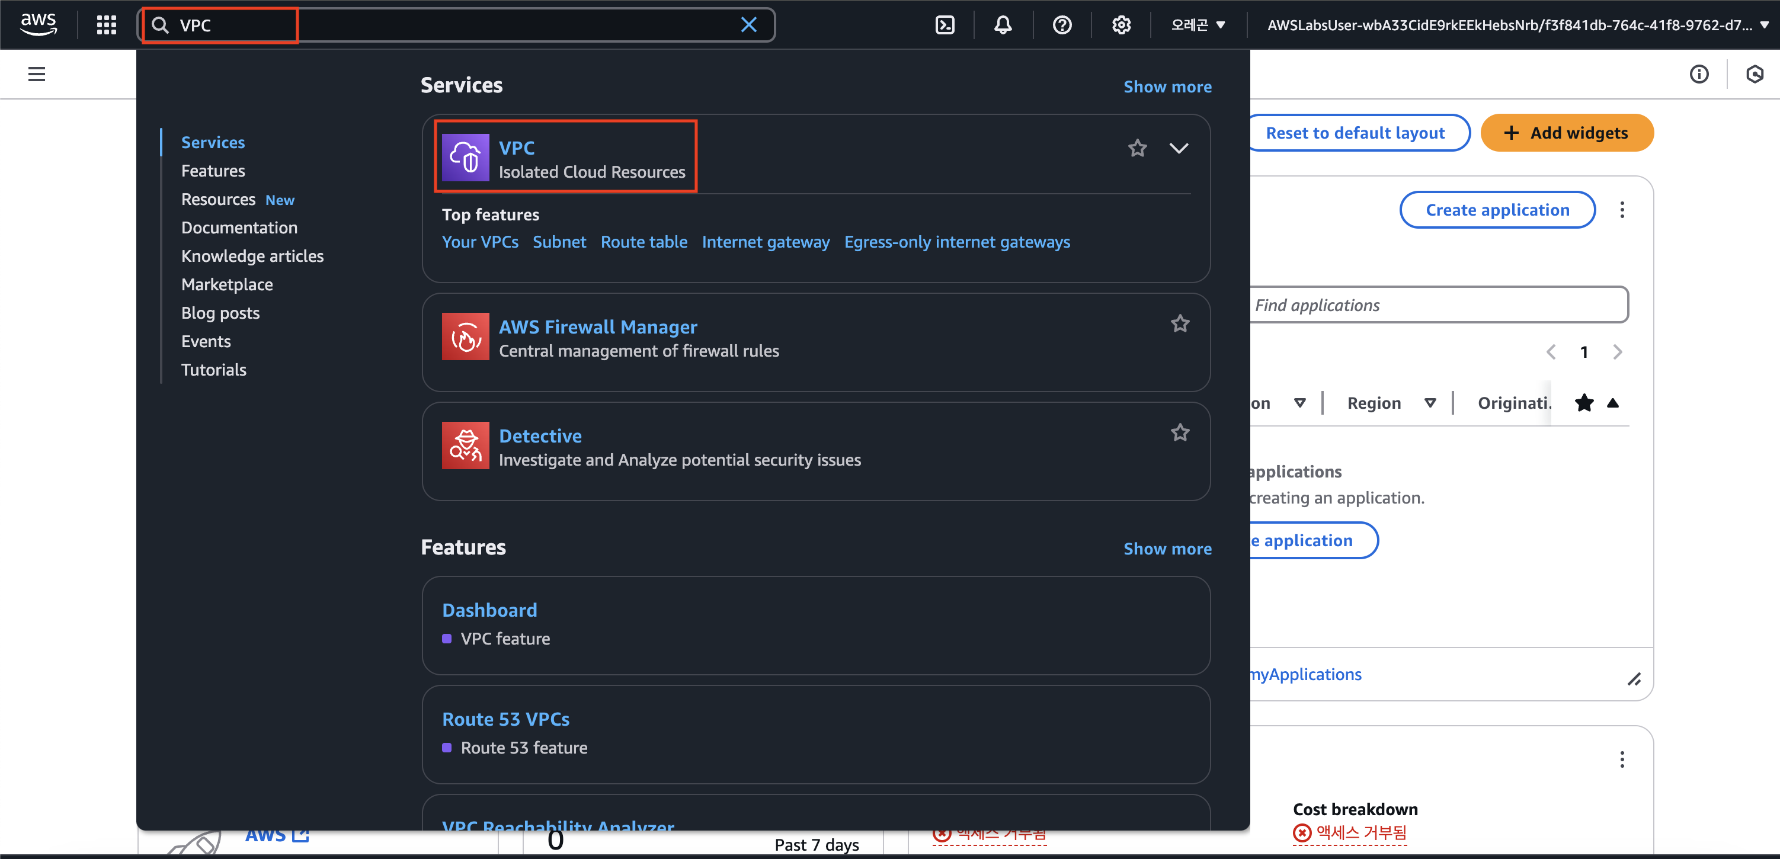This screenshot has width=1780, height=859.
Task: Select the Marketplace category filter
Action: pos(226,285)
